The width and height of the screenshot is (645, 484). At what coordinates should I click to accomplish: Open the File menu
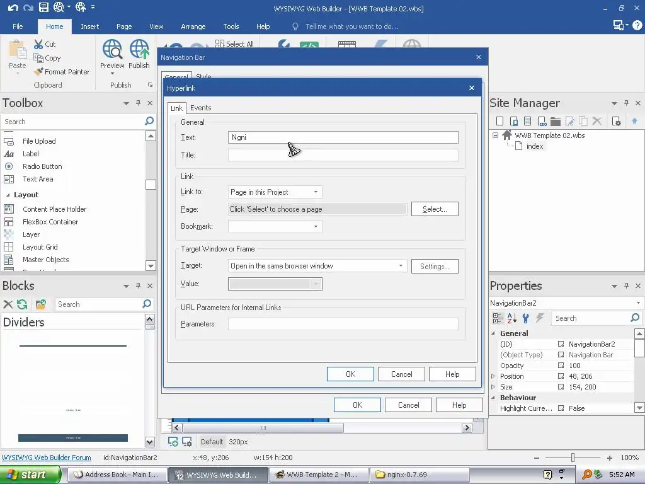[18, 26]
